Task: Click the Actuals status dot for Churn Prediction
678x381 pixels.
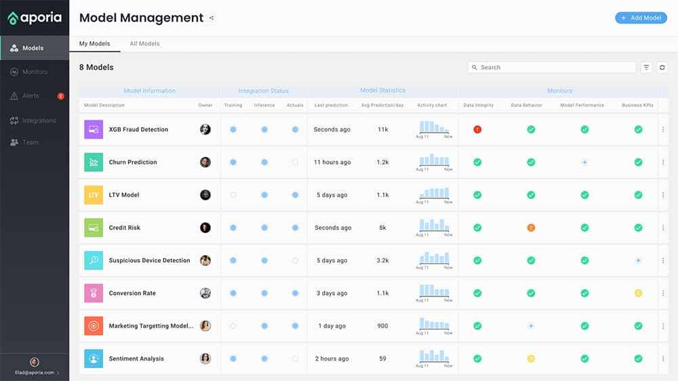Action: 295,162
